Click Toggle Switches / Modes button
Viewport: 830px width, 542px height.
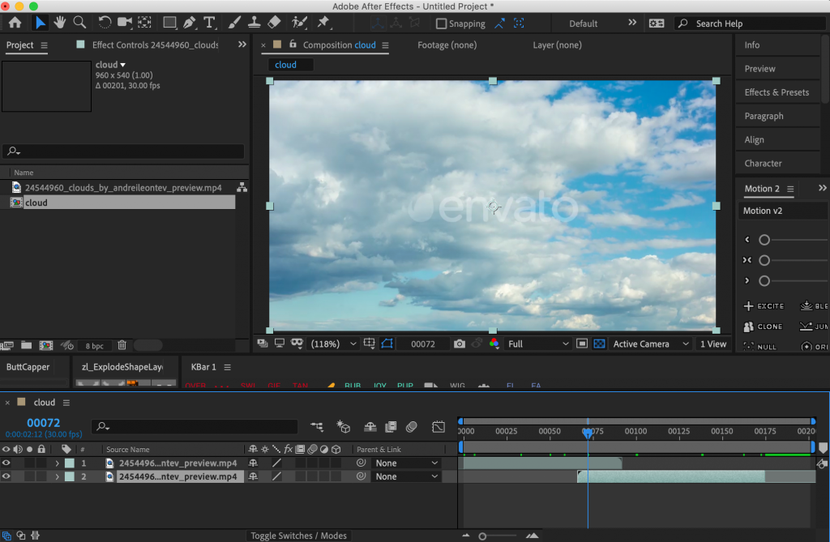[x=298, y=536]
